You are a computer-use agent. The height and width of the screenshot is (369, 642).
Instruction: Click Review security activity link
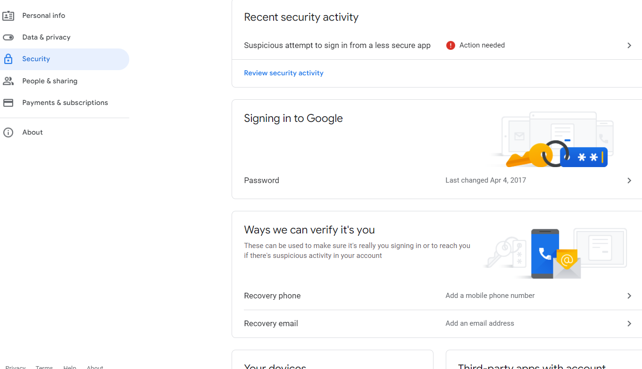(x=283, y=73)
